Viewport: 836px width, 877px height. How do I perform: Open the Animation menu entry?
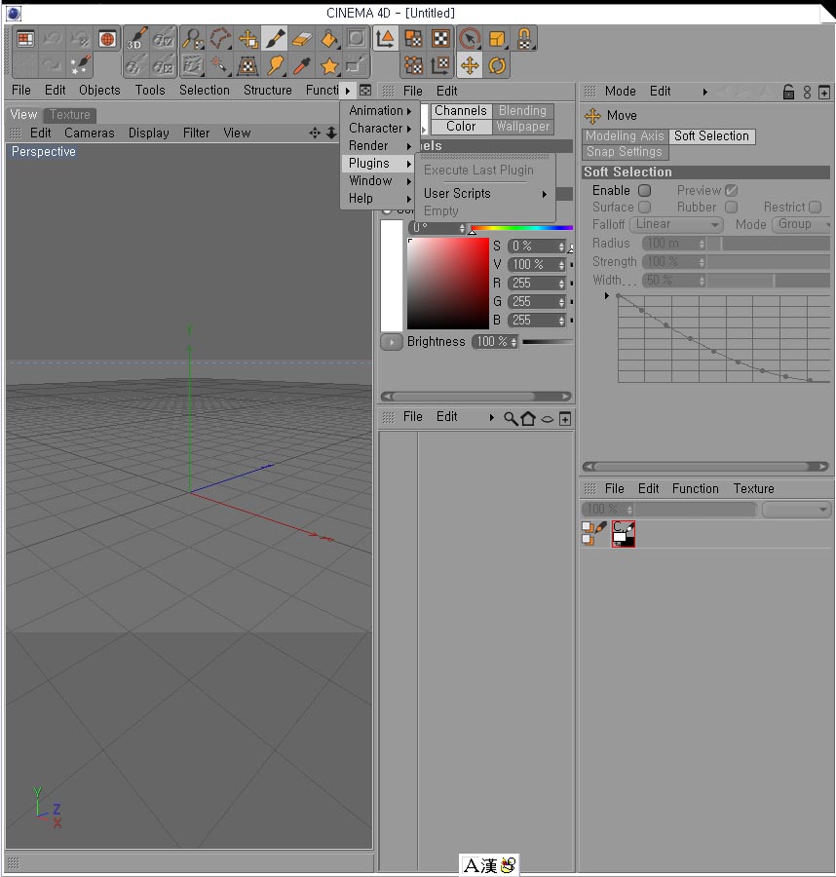point(379,111)
